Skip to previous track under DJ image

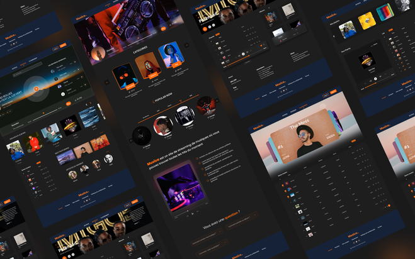click(x=188, y=216)
